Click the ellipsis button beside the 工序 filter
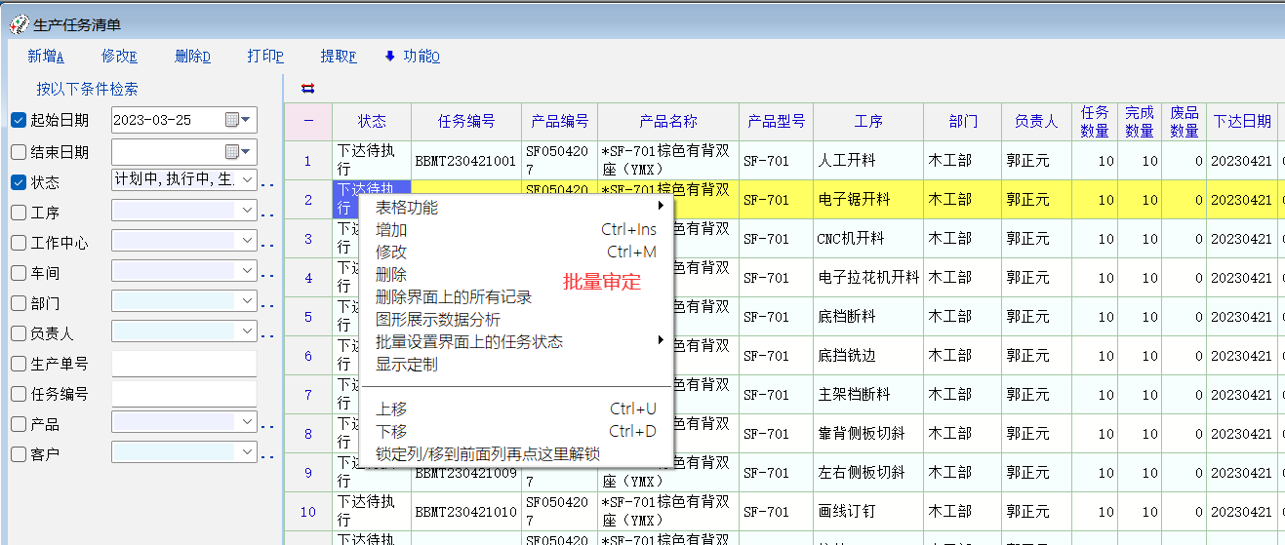The height and width of the screenshot is (545, 1285). pos(267,213)
